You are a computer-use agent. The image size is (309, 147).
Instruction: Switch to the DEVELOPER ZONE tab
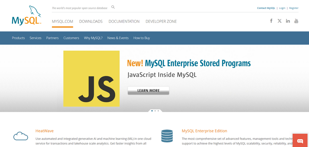(x=161, y=22)
